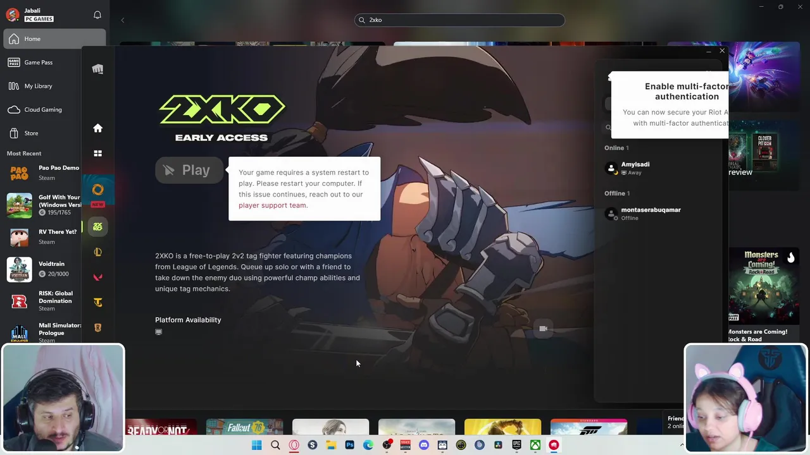This screenshot has height=455, width=810.
Task: Open RISK: Global Domination entry
Action: tap(43, 301)
